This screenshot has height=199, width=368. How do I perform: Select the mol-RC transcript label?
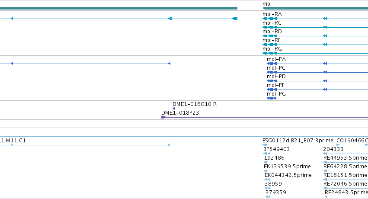(272, 23)
